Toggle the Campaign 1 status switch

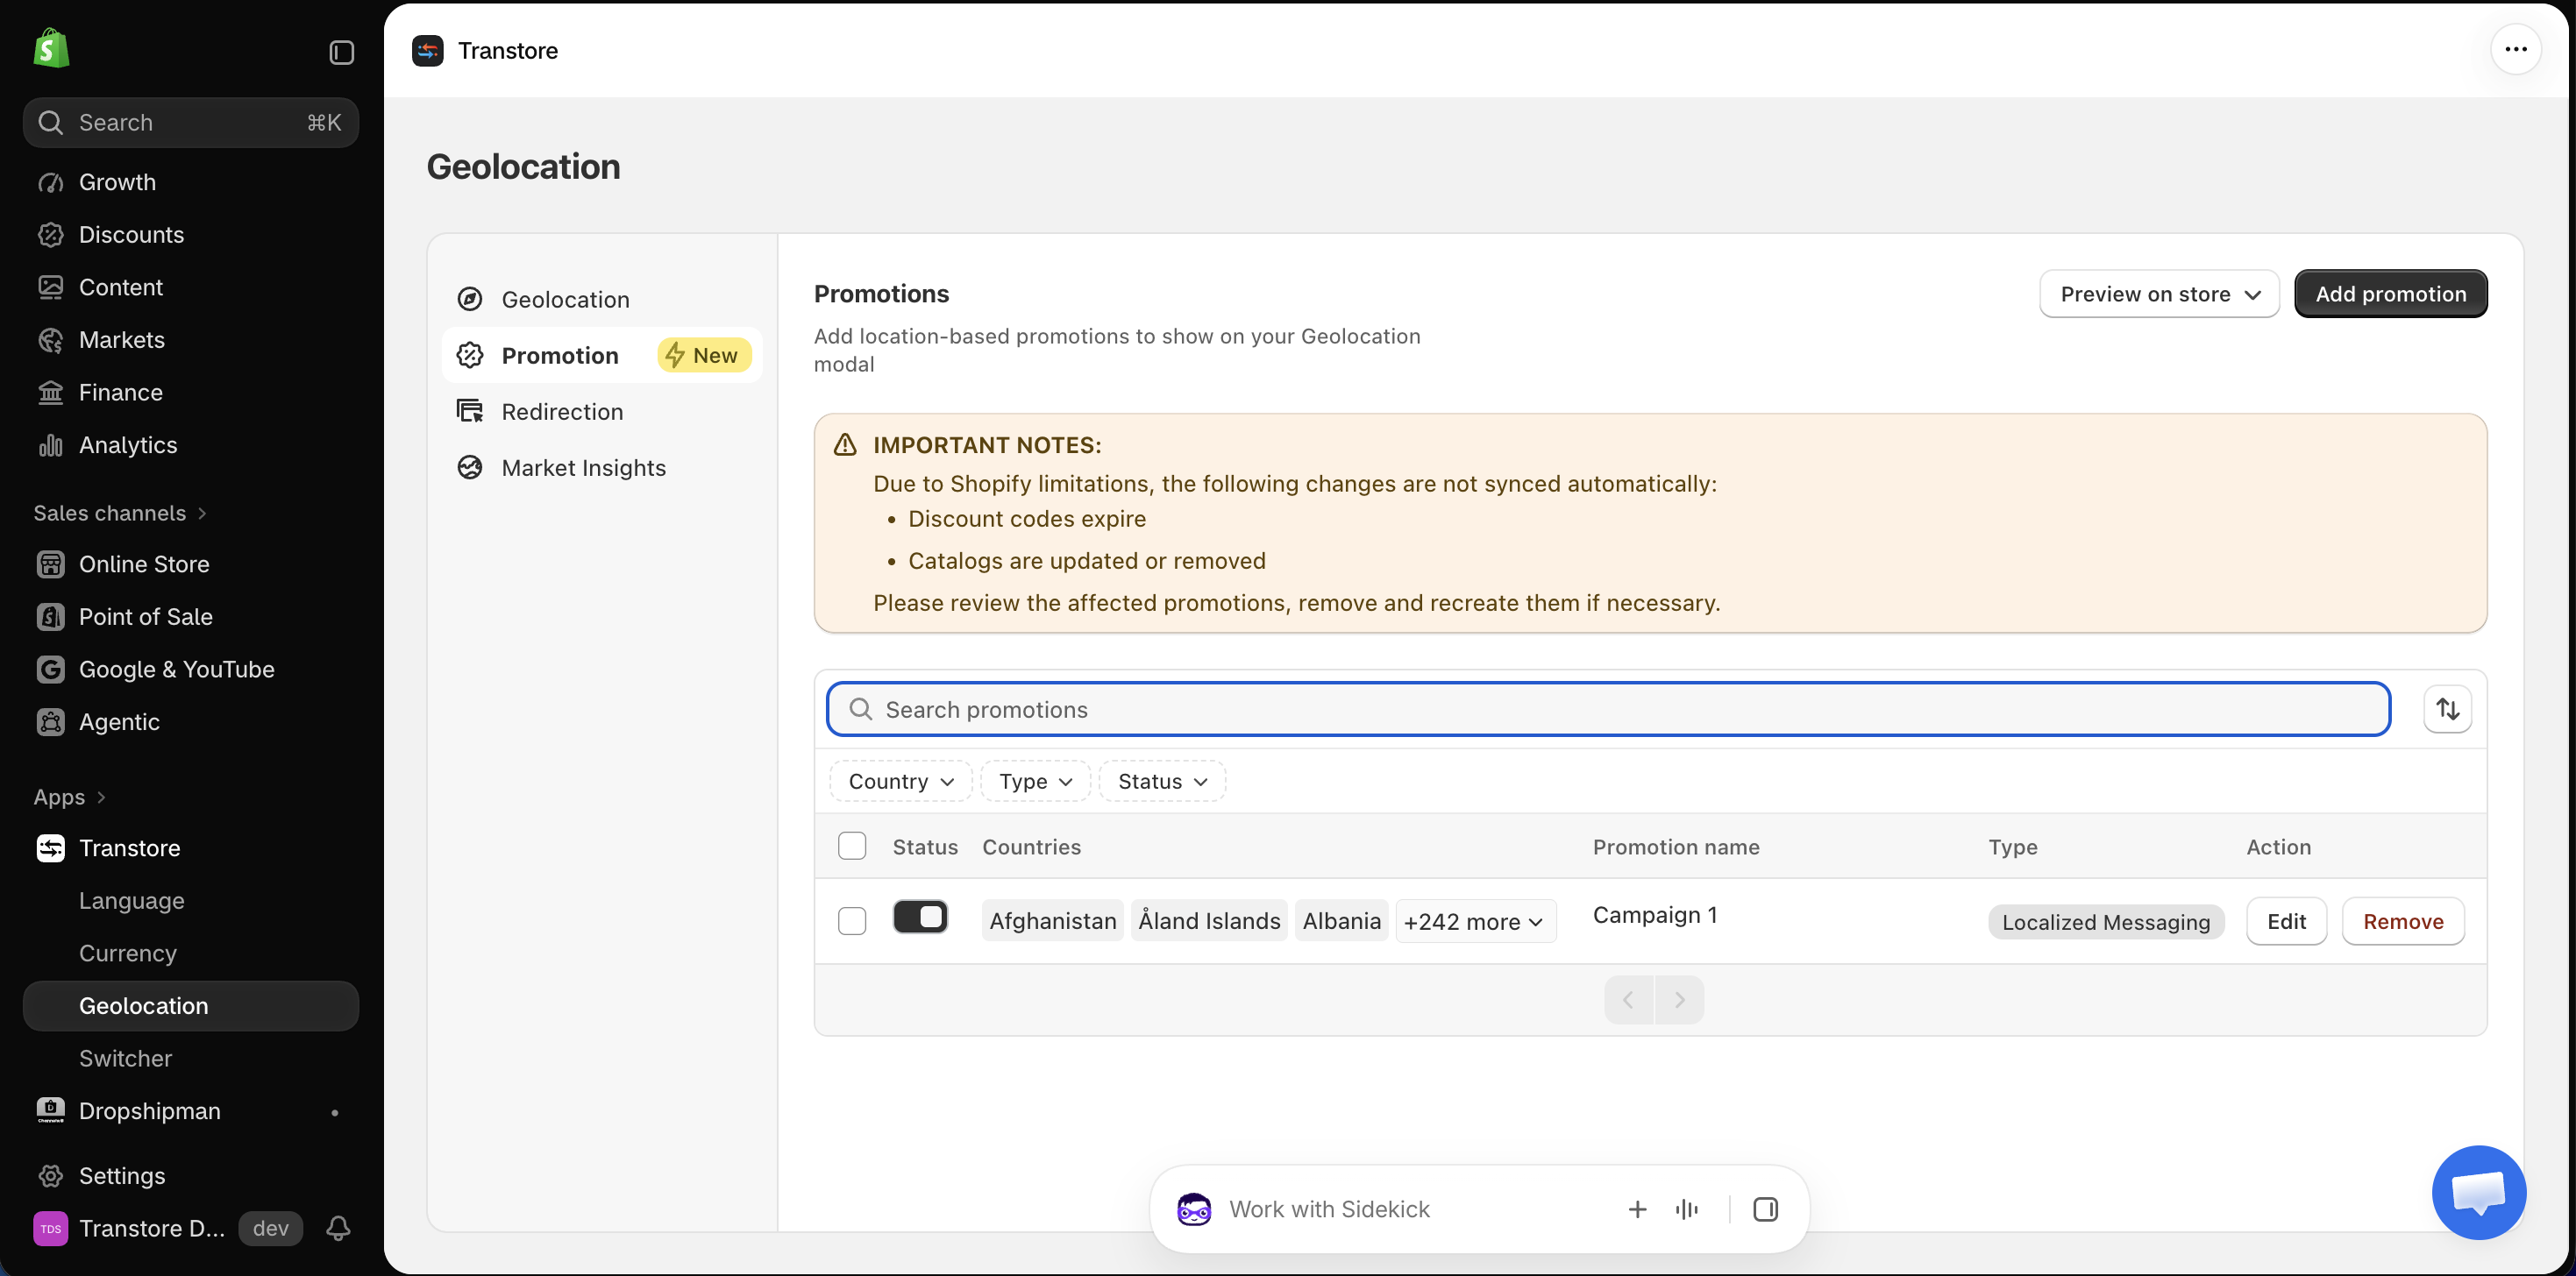pyautogui.click(x=920, y=917)
